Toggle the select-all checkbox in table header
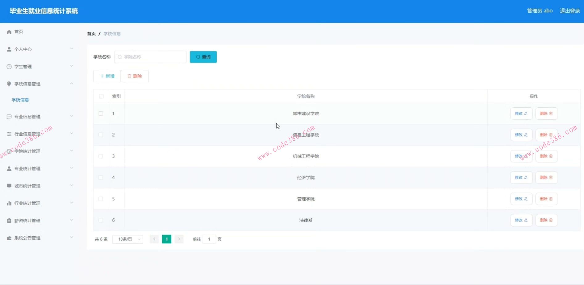This screenshot has height=285, width=584. click(x=101, y=96)
